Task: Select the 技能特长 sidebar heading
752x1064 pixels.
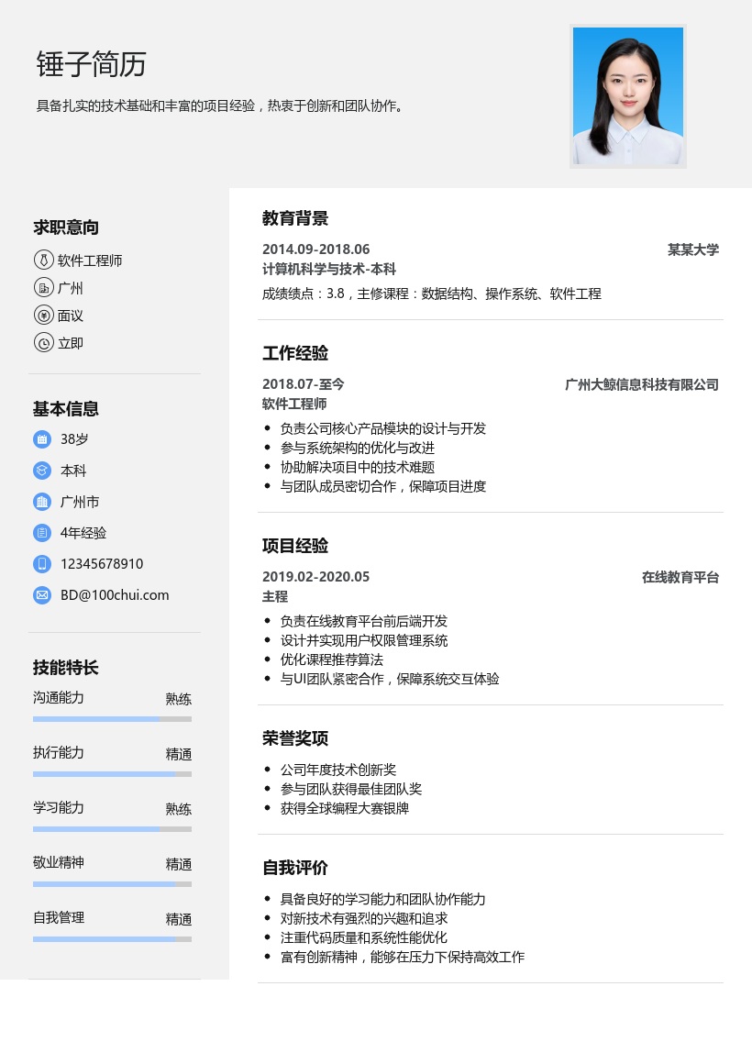Action: click(x=66, y=668)
